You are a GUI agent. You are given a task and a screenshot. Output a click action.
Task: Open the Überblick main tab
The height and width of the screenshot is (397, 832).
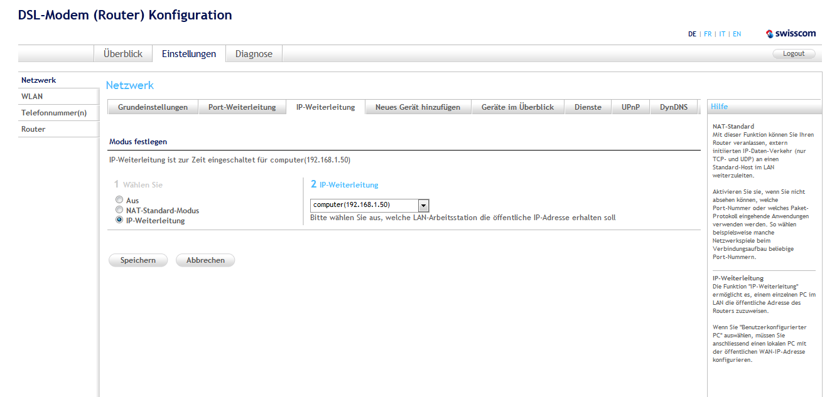[123, 54]
